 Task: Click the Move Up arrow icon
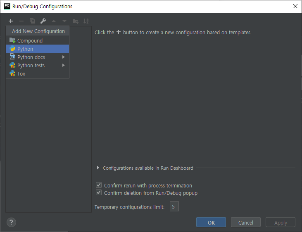click(54, 21)
